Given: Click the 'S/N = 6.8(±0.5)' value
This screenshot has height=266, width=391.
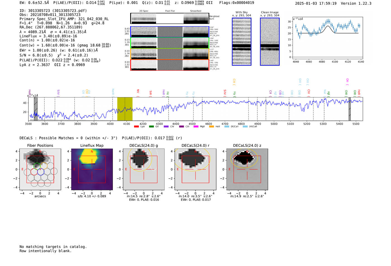Looking at the screenshot, I should 36,55.
